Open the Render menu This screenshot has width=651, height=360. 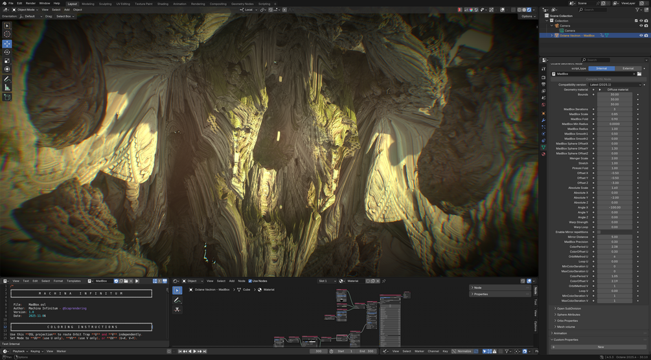click(30, 3)
